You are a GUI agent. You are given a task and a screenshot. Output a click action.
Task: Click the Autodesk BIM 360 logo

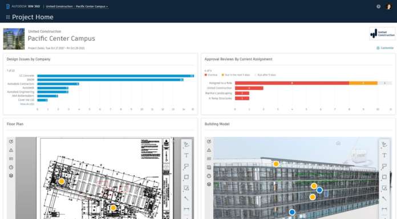coord(23,6)
